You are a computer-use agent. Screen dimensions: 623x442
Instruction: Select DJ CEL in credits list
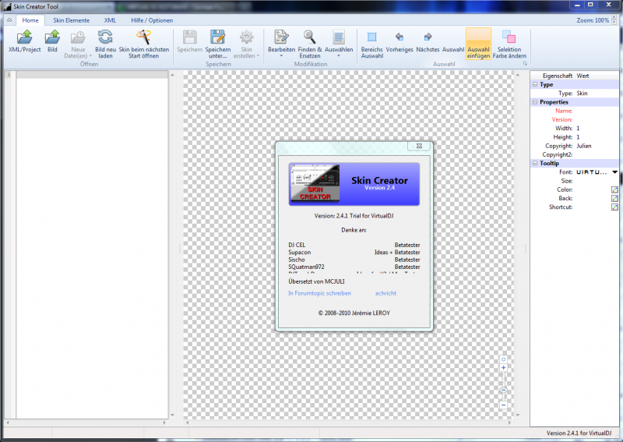point(297,245)
